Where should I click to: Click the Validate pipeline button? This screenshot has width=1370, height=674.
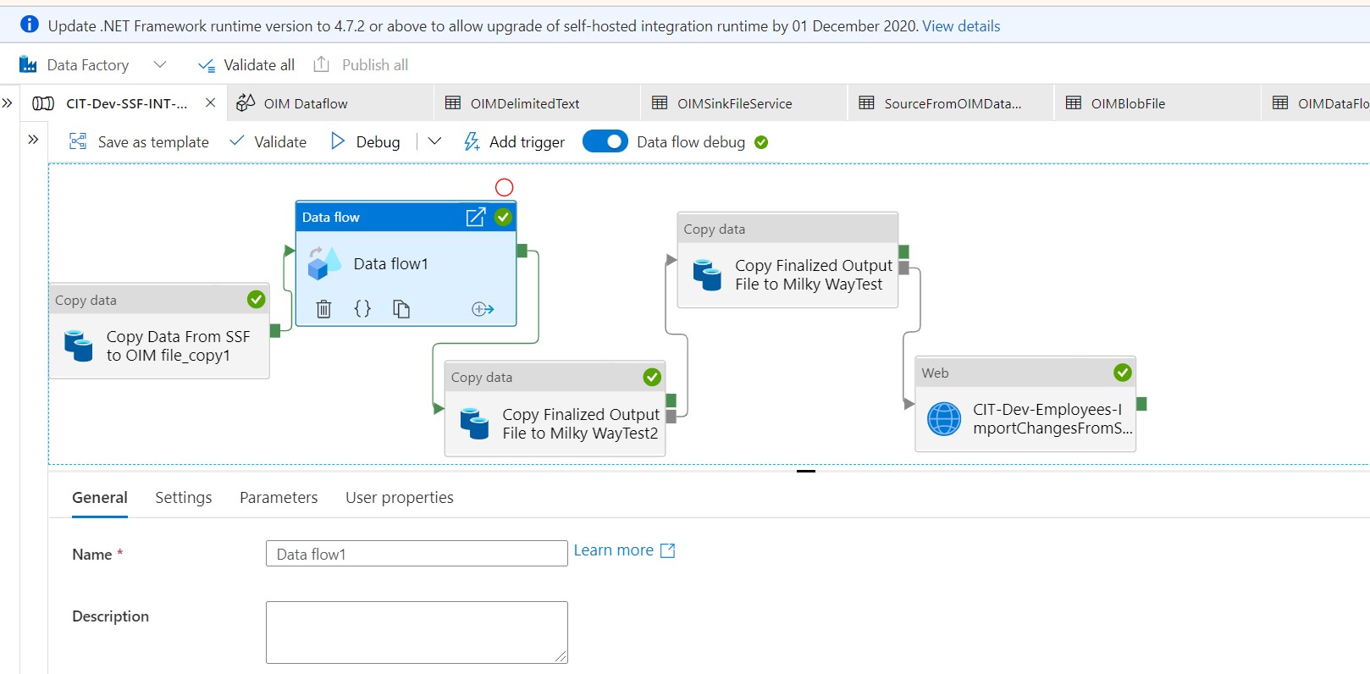tap(268, 142)
